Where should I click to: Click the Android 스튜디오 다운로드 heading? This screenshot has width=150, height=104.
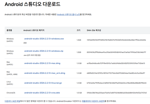tap(32, 4)
